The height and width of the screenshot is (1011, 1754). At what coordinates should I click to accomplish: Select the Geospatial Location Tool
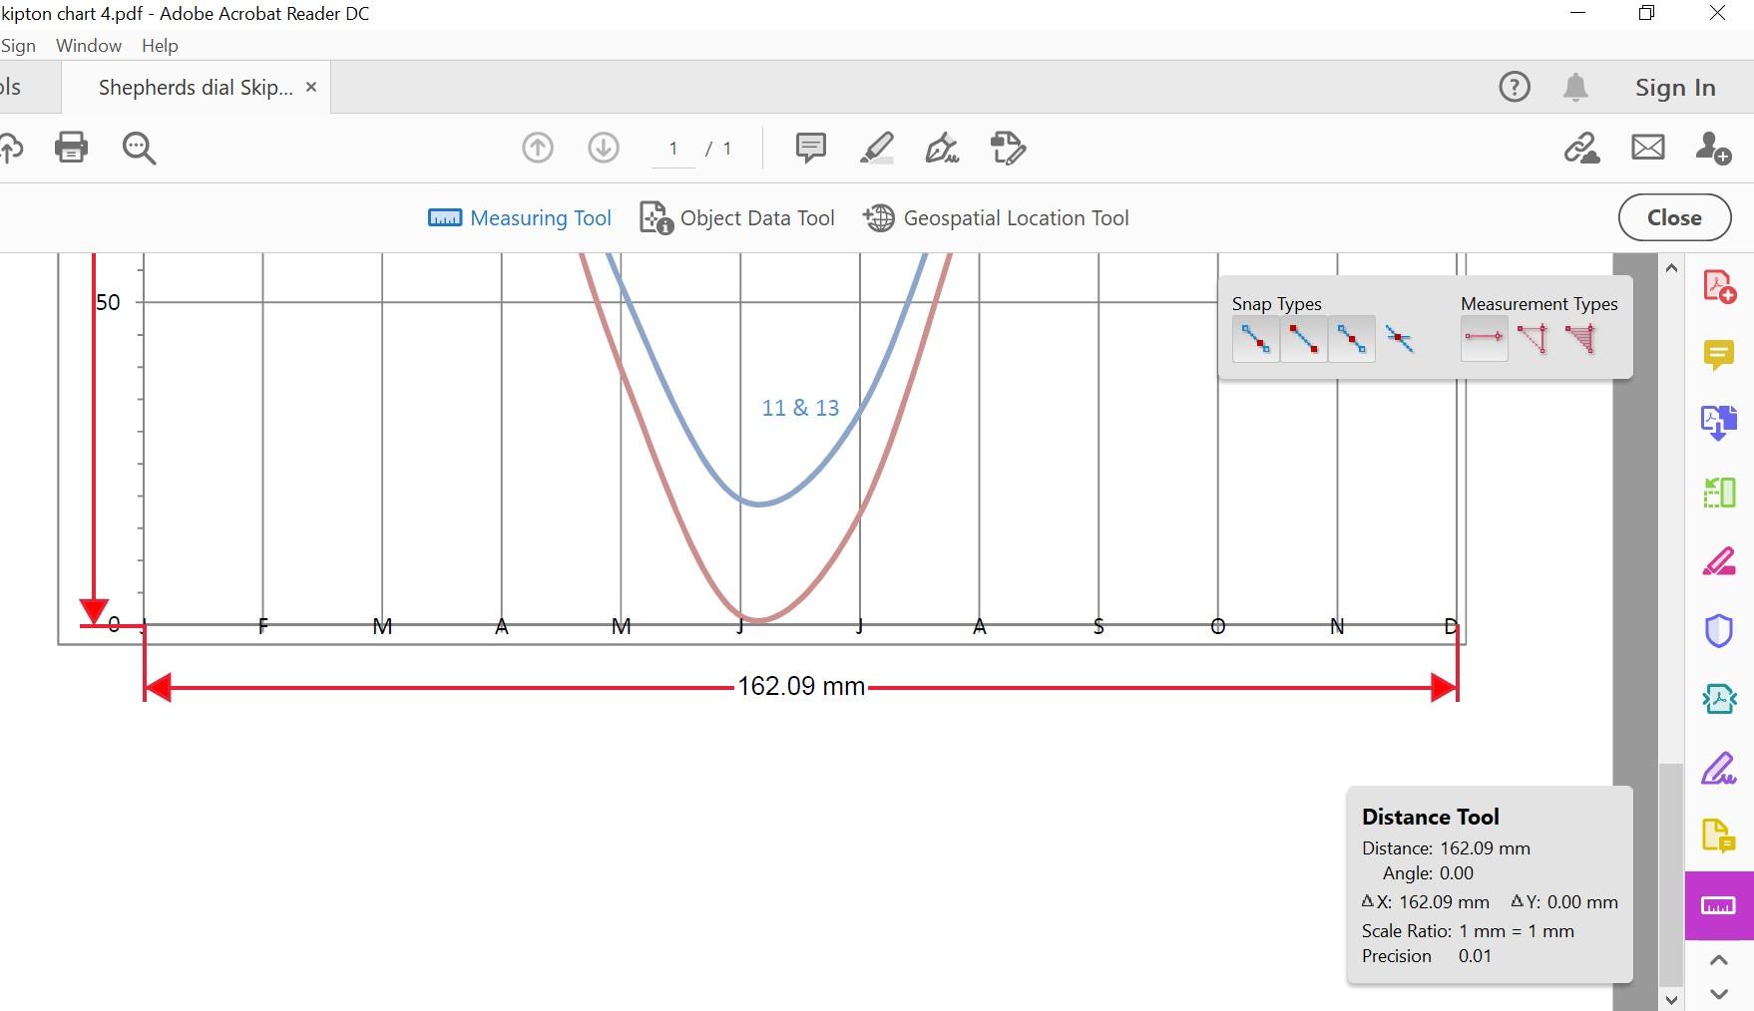(996, 218)
